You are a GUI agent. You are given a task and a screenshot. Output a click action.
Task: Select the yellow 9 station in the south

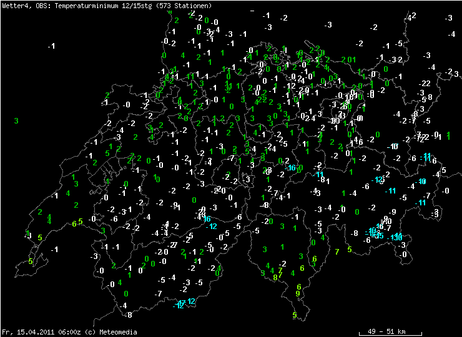[x=298, y=293]
